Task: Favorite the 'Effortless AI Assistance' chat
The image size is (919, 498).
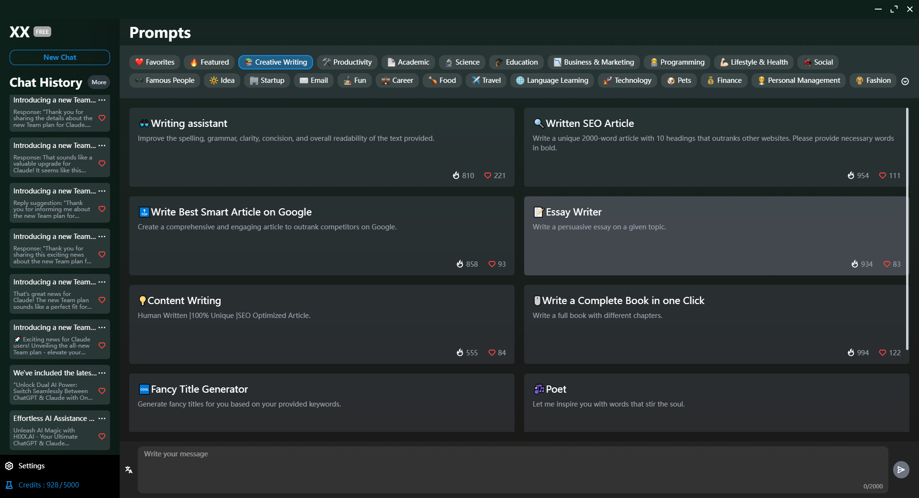Action: click(102, 436)
